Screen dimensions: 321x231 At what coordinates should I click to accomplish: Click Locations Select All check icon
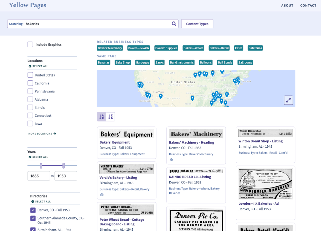click(x=30, y=66)
